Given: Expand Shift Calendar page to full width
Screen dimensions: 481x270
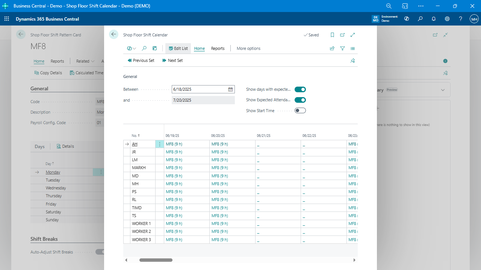Looking at the screenshot, I should point(352,35).
